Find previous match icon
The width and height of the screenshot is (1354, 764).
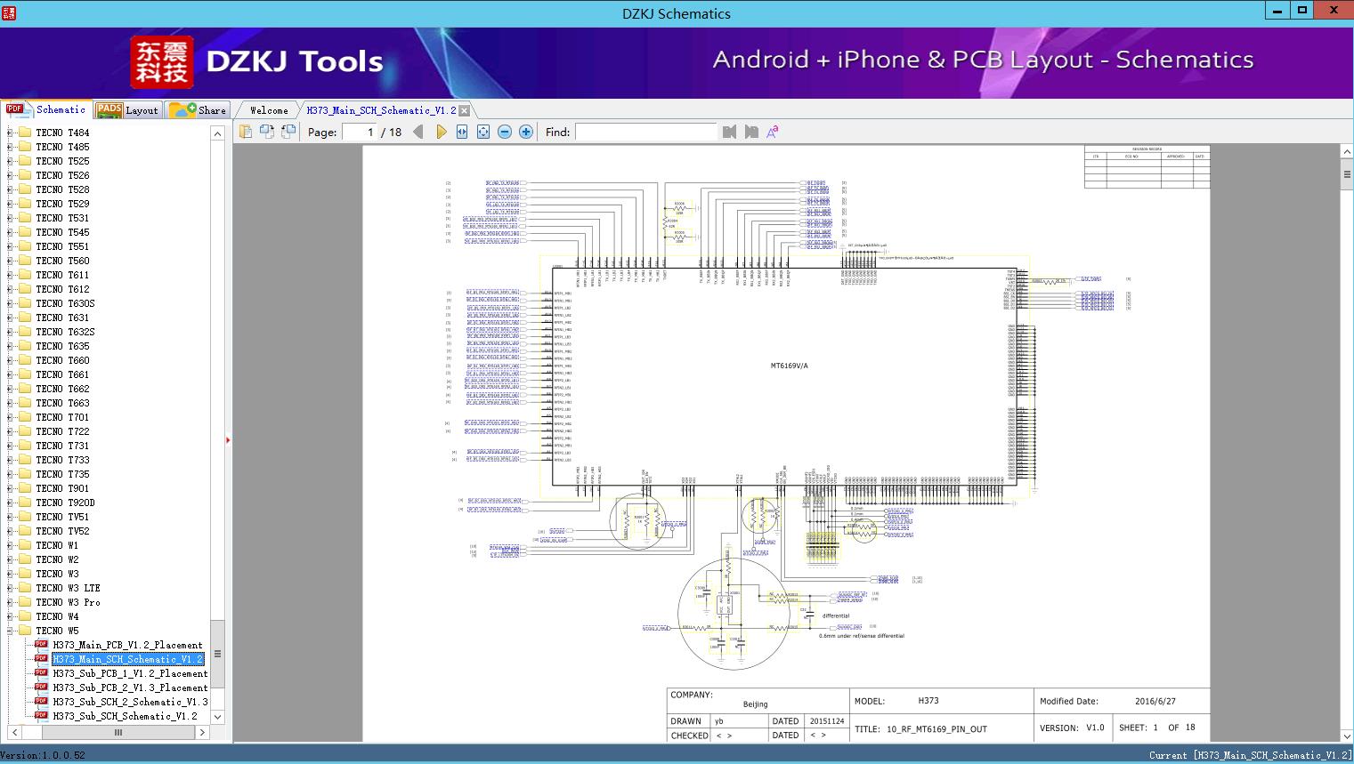(730, 132)
